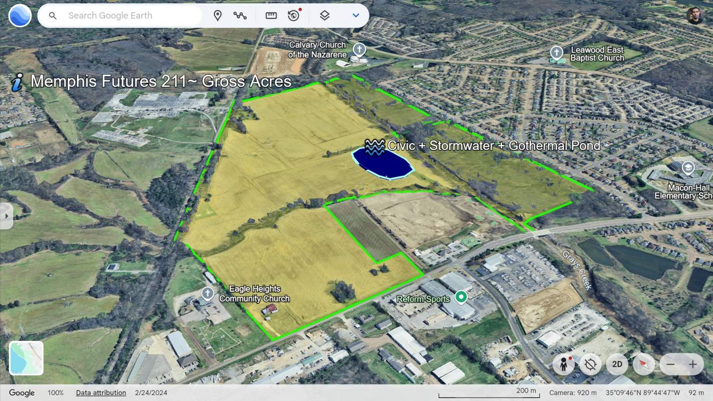Open the overview minimap thumbnail
This screenshot has width=713, height=401.
pos(26,358)
